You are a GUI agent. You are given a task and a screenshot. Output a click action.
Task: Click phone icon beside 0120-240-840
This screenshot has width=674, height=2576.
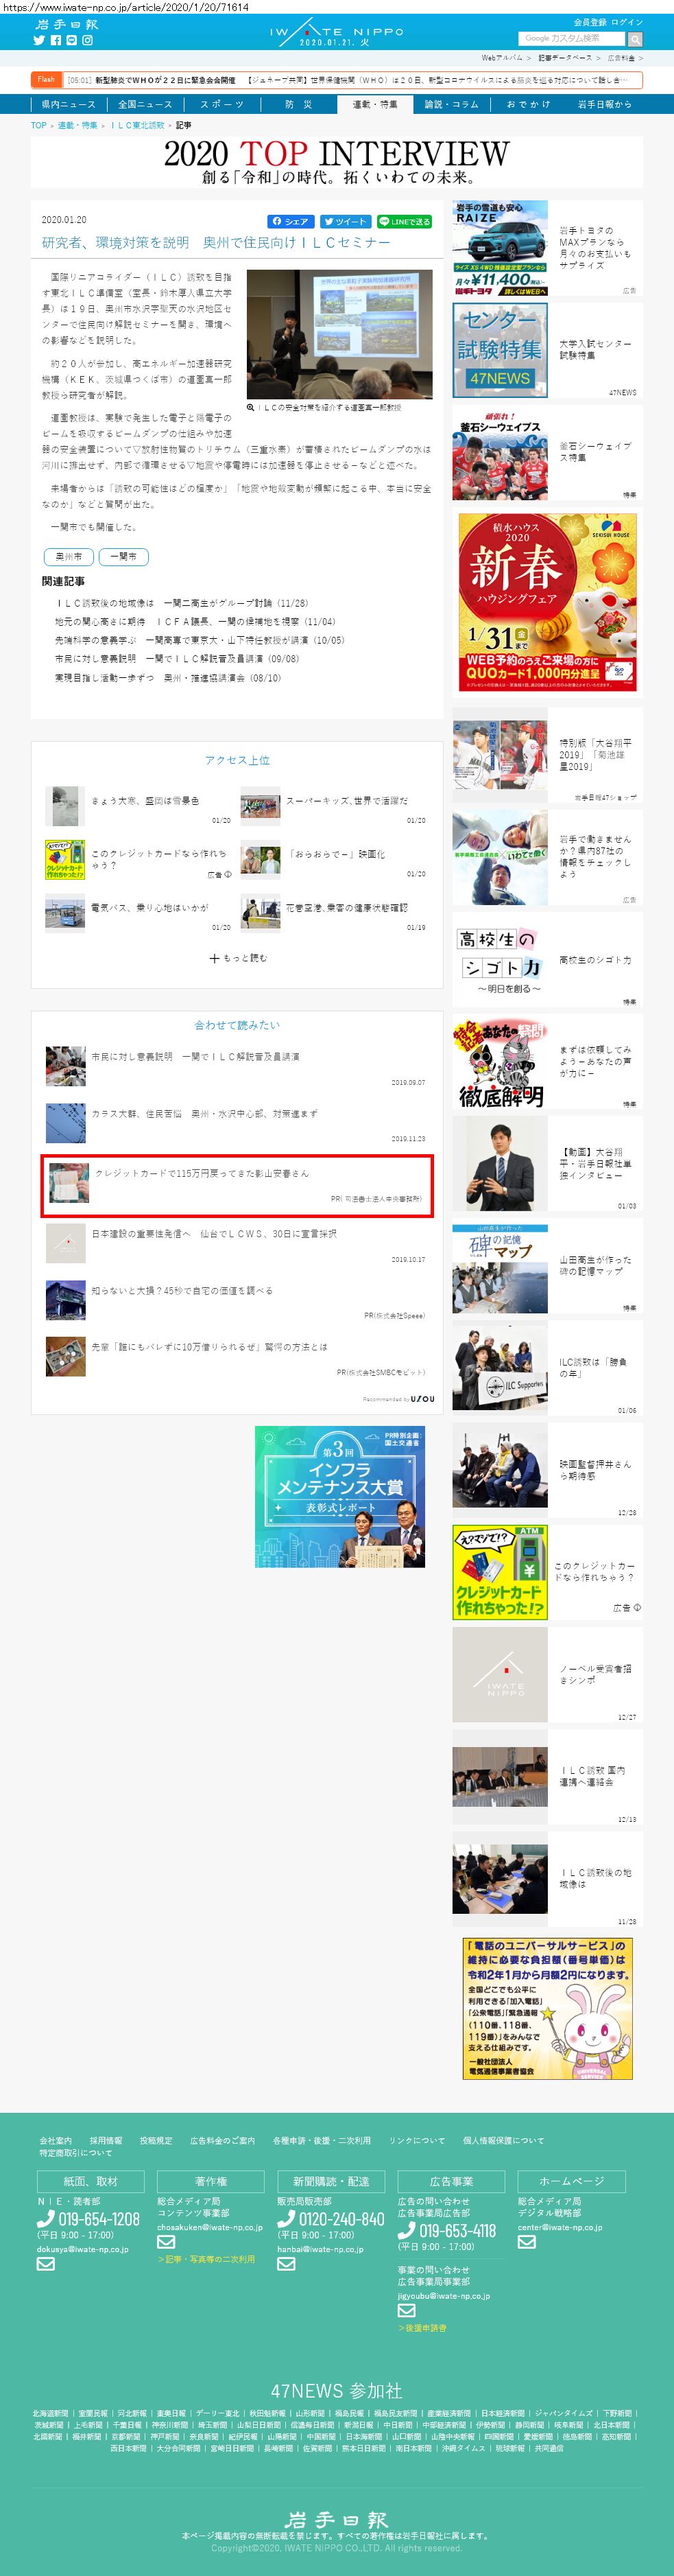point(286,2219)
